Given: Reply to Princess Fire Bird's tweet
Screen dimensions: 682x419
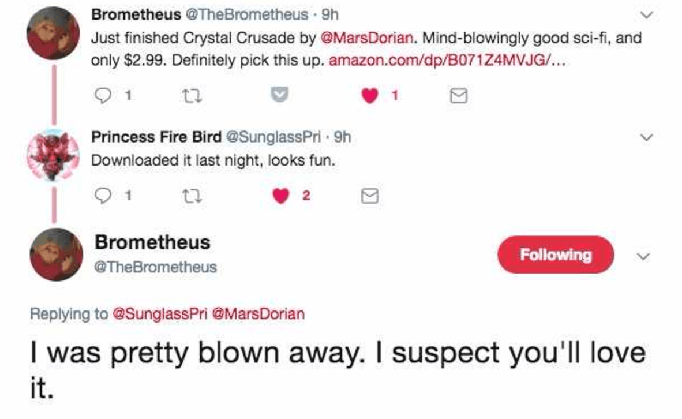Looking at the screenshot, I should tap(103, 196).
